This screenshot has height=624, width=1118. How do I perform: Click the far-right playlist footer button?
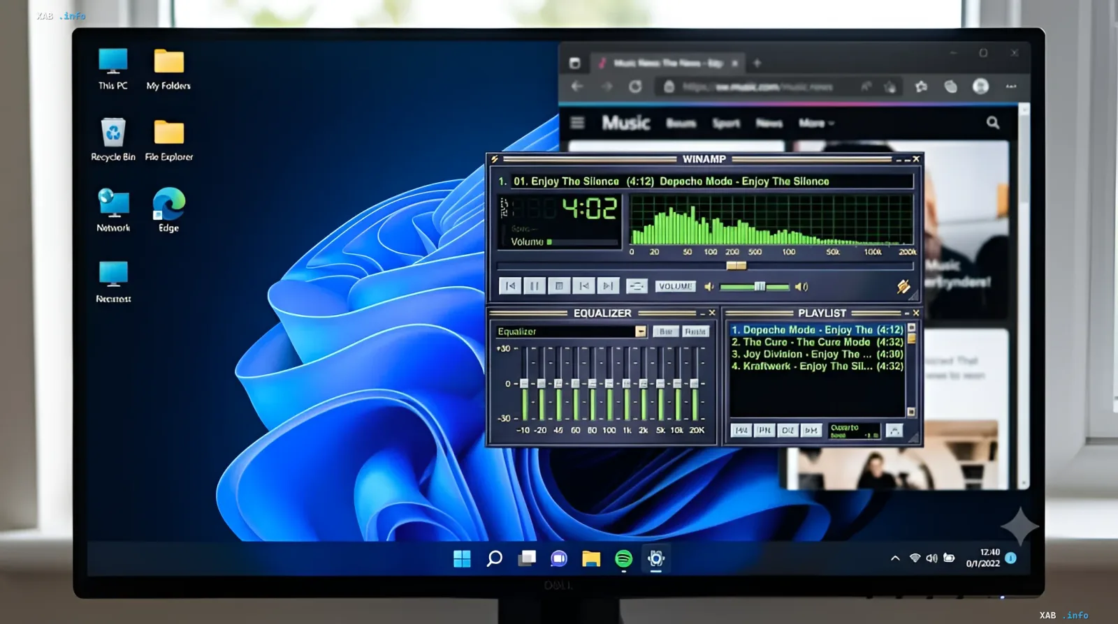(x=894, y=431)
